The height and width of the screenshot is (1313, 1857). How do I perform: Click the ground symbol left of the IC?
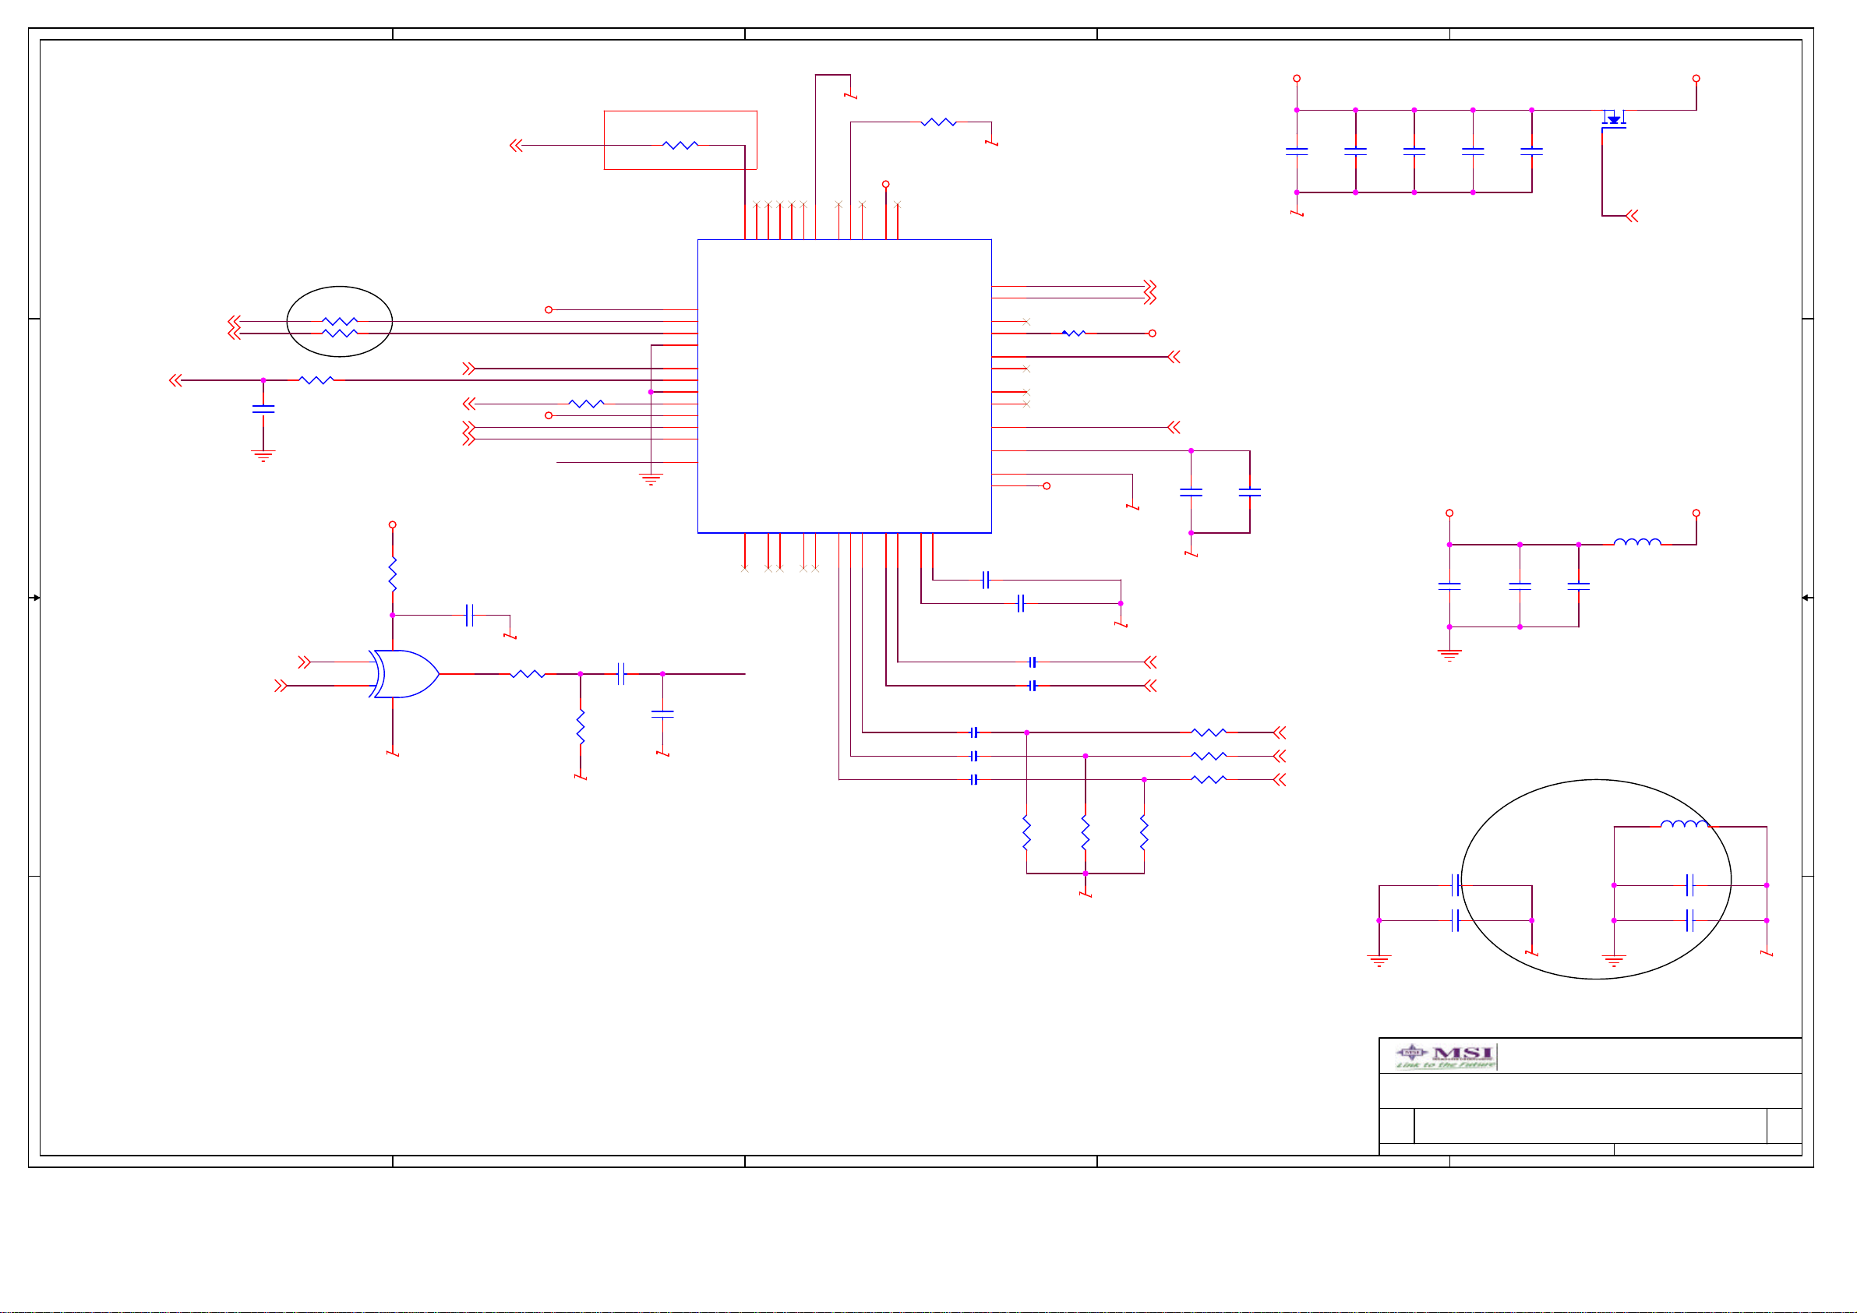click(651, 479)
